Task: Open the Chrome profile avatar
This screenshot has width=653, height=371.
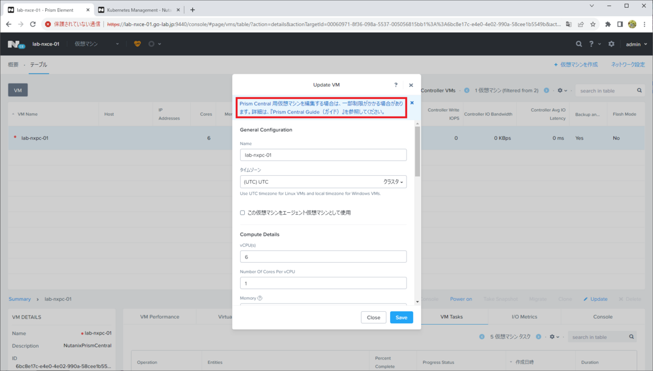Action: click(632, 24)
